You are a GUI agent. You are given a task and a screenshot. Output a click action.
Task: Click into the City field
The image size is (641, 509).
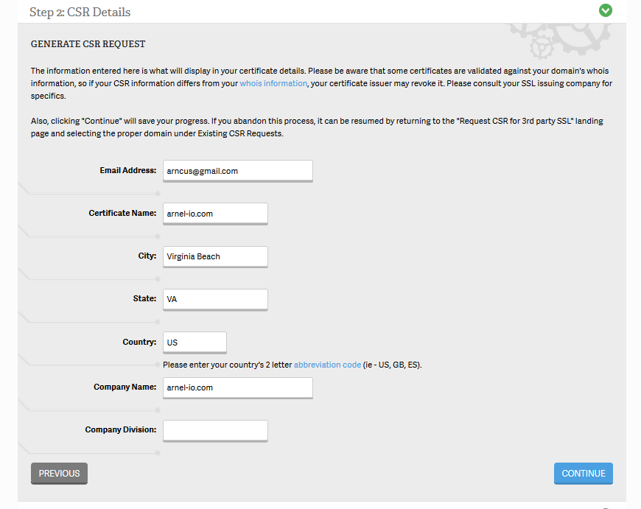[214, 256]
